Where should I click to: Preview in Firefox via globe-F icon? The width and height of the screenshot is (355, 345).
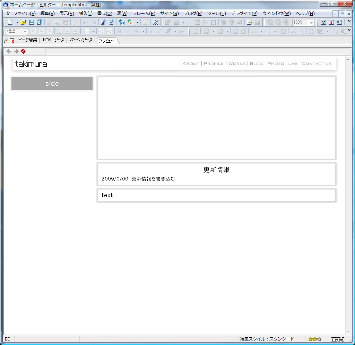point(130,22)
